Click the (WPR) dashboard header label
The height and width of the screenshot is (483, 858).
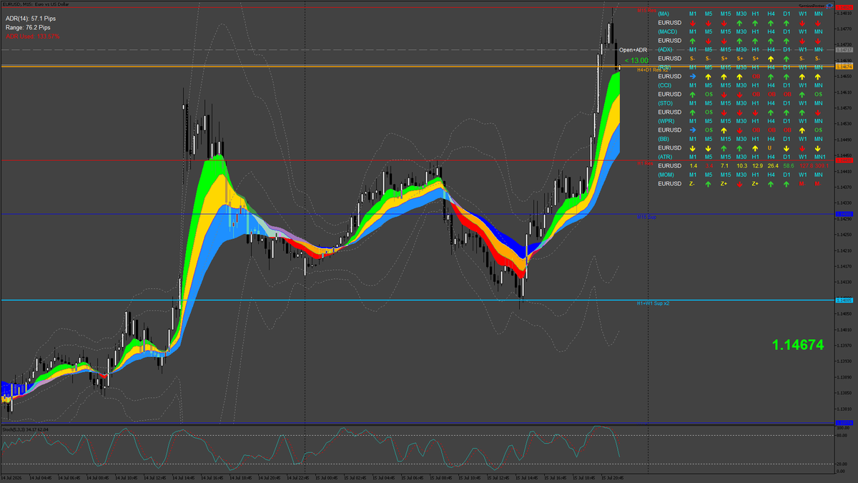pyautogui.click(x=666, y=121)
